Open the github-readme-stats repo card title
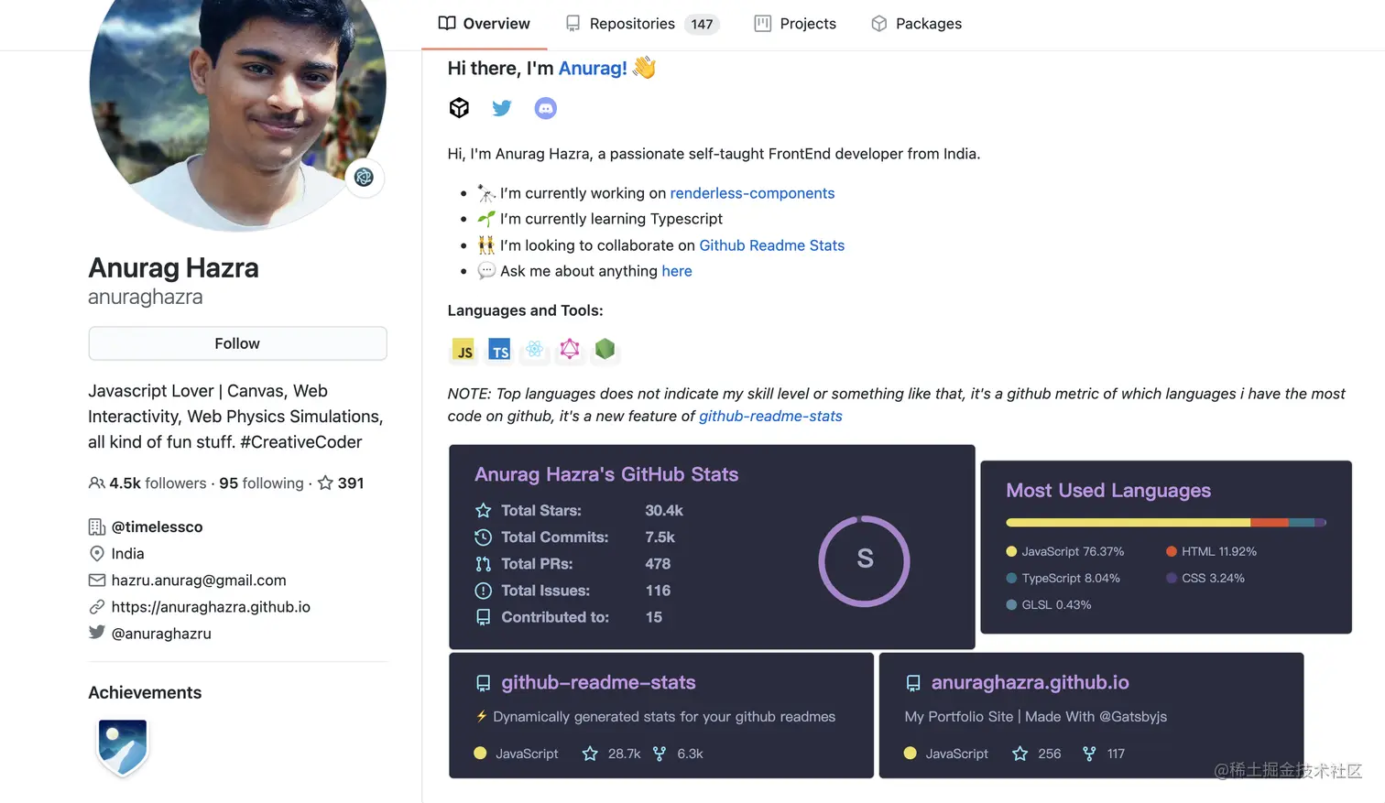The height and width of the screenshot is (803, 1385). click(598, 682)
